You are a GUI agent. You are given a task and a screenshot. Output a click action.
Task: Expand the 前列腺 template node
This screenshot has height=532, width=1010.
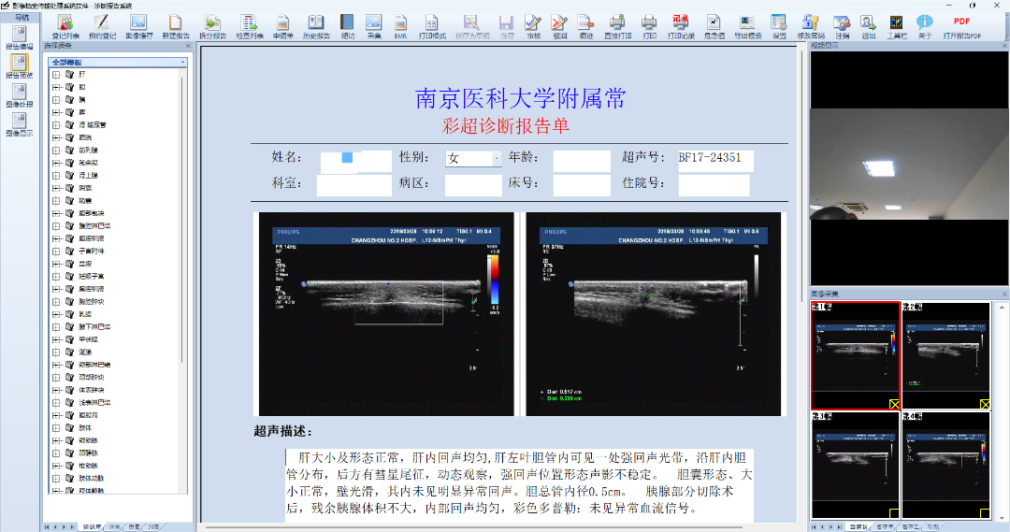(56, 151)
